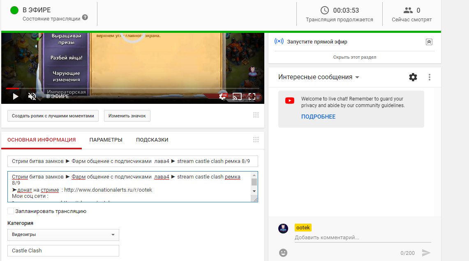This screenshot has height=261, width=469.
Task: Click the Изменить значок button
Action: [127, 116]
